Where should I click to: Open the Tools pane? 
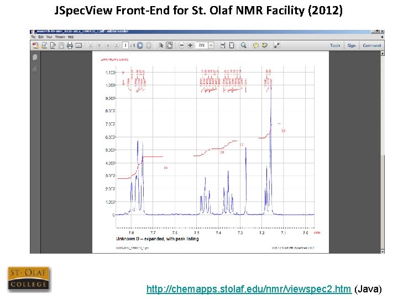(335, 45)
